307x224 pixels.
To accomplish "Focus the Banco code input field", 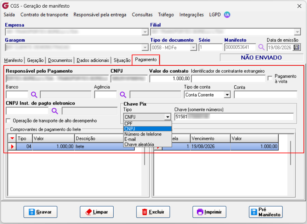I will click(x=17, y=95).
